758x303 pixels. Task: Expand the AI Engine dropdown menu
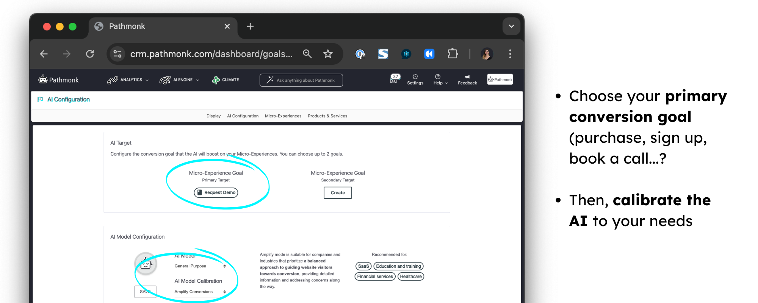click(x=180, y=80)
